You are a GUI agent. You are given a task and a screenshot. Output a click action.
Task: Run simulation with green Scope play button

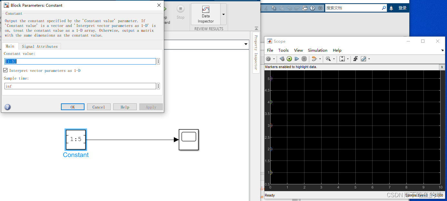point(289,59)
